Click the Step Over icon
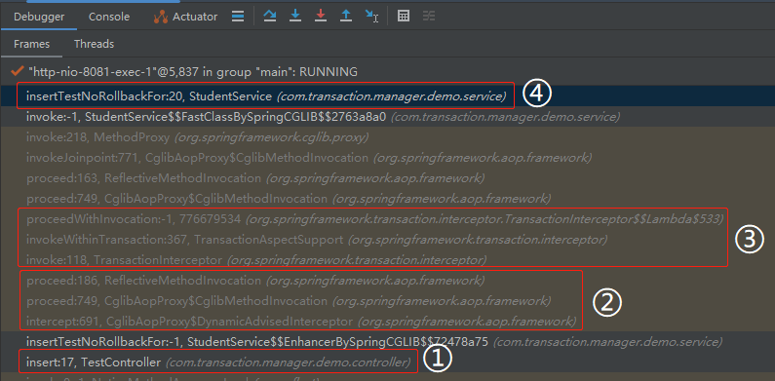This screenshot has height=381, width=775. 269,17
